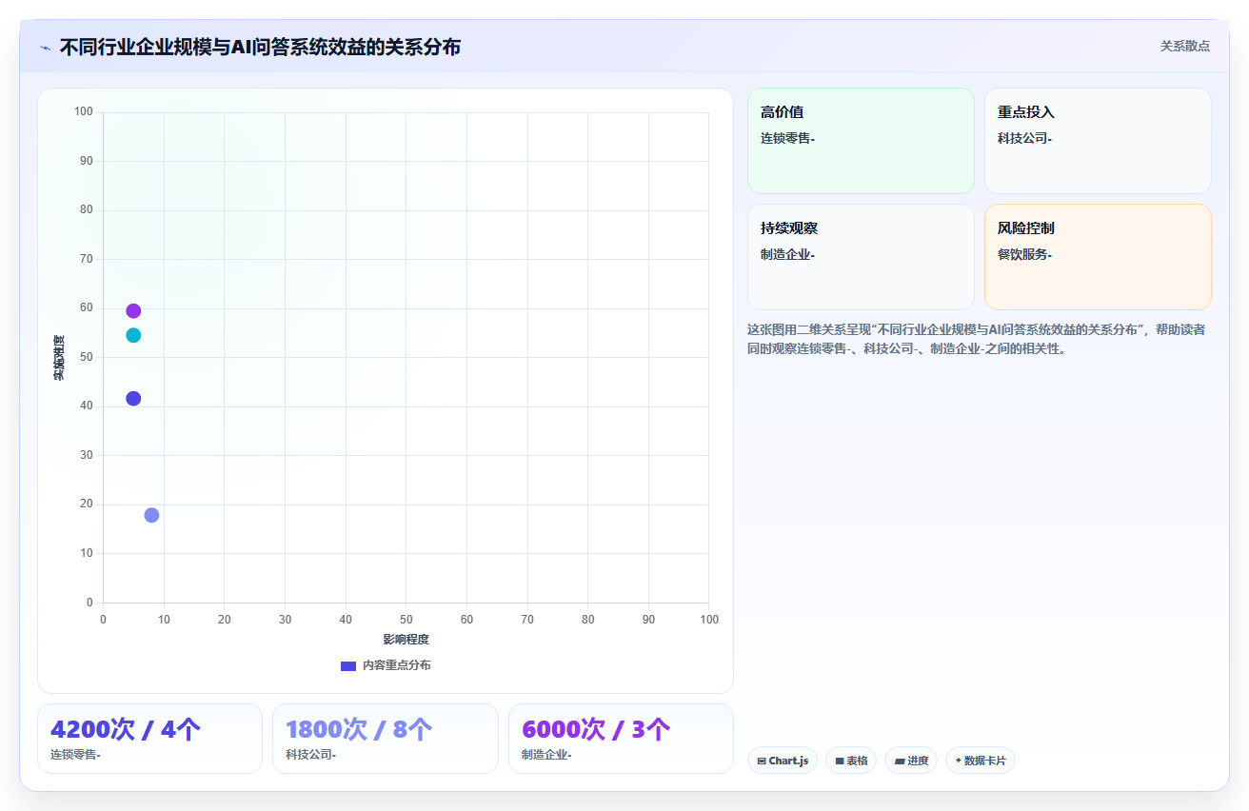Click 科技公司- under the 1800次 stat
1249x811 pixels.
(310, 755)
